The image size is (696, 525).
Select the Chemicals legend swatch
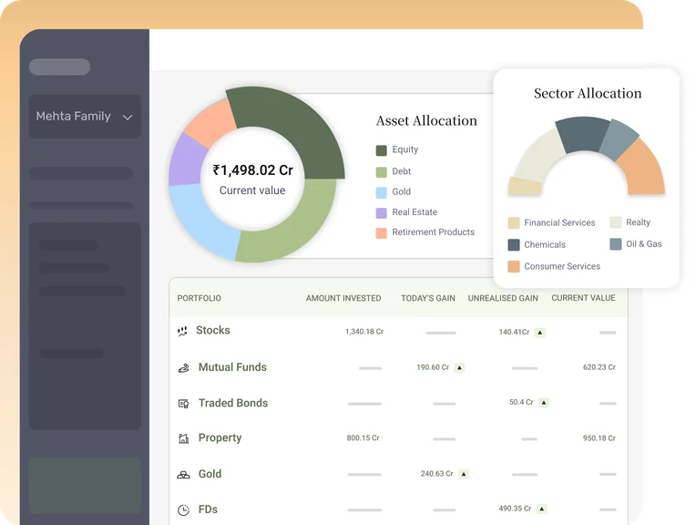(514, 245)
